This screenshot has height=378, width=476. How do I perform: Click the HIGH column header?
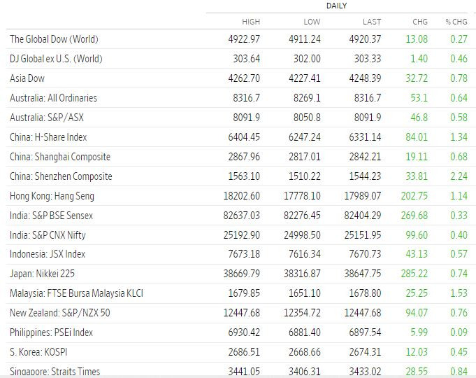tap(251, 22)
